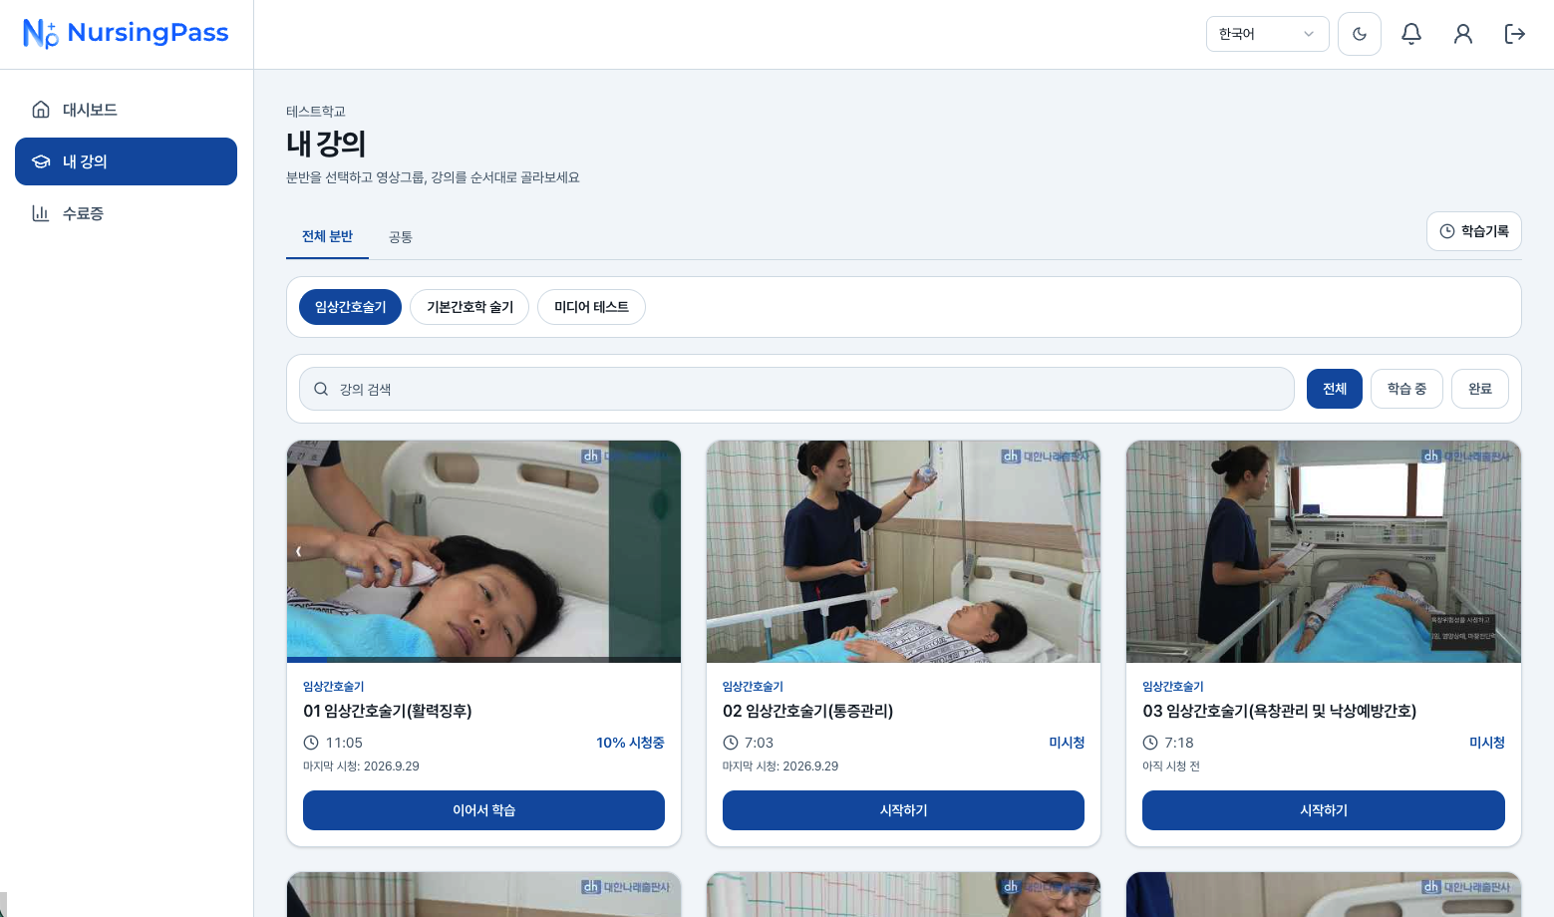The width and height of the screenshot is (1554, 917).
Task: Open the 활력징후 lecture thumbnail
Action: point(483,551)
